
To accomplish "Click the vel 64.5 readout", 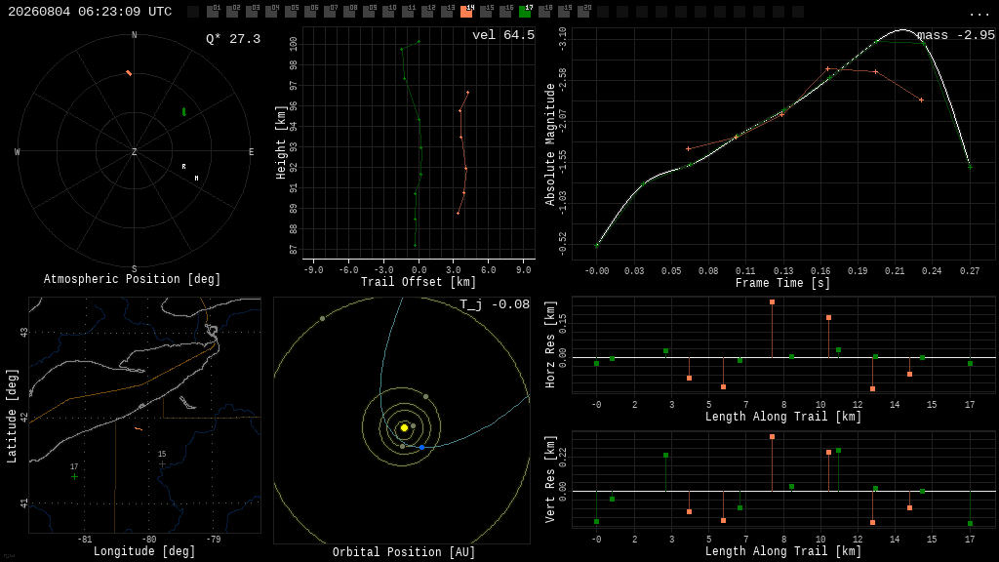I will [503, 35].
